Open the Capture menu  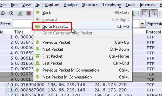[x=52, y=5]
